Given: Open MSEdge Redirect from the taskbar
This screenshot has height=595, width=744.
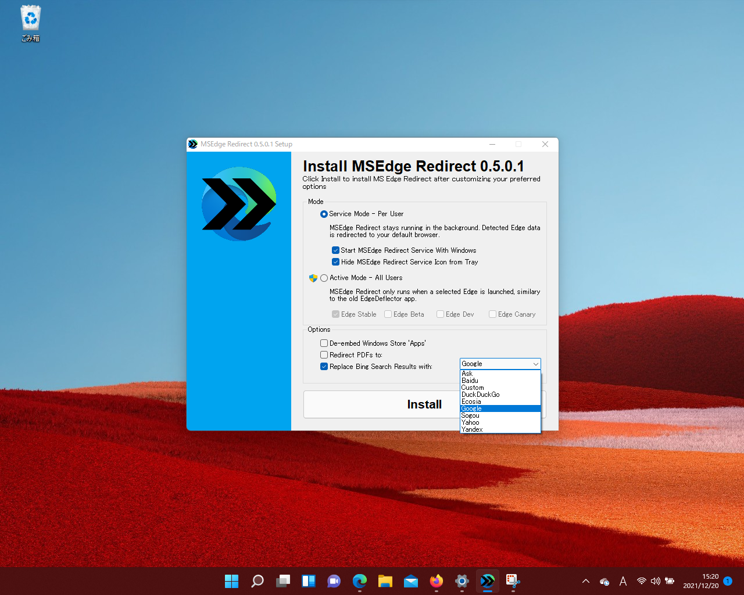Looking at the screenshot, I should click(487, 580).
